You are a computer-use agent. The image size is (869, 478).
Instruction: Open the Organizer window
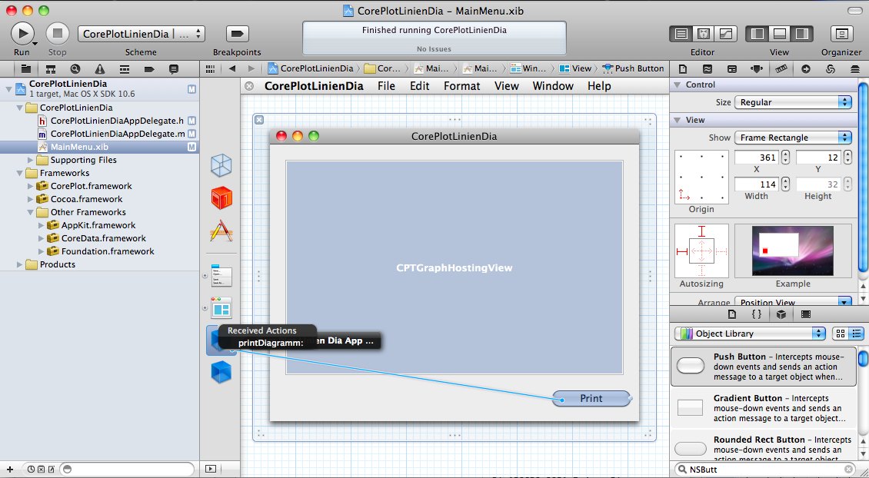point(841,34)
